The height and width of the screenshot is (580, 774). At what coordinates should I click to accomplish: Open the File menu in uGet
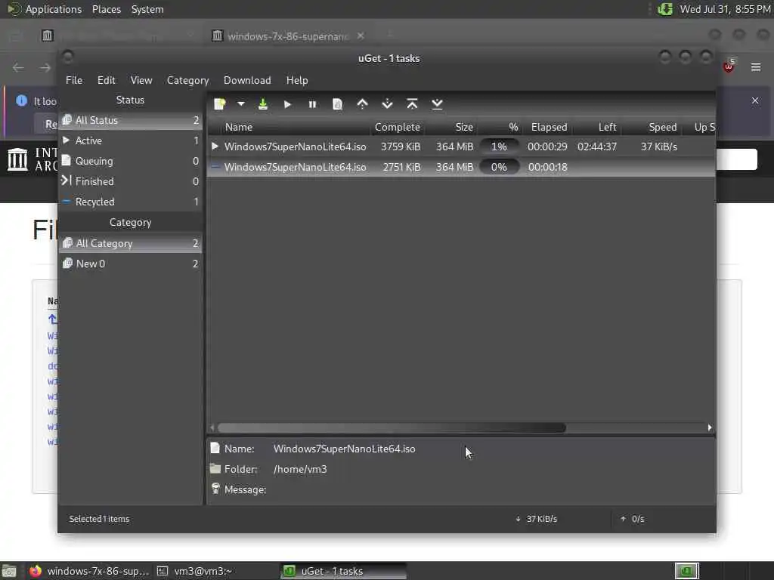(x=74, y=80)
